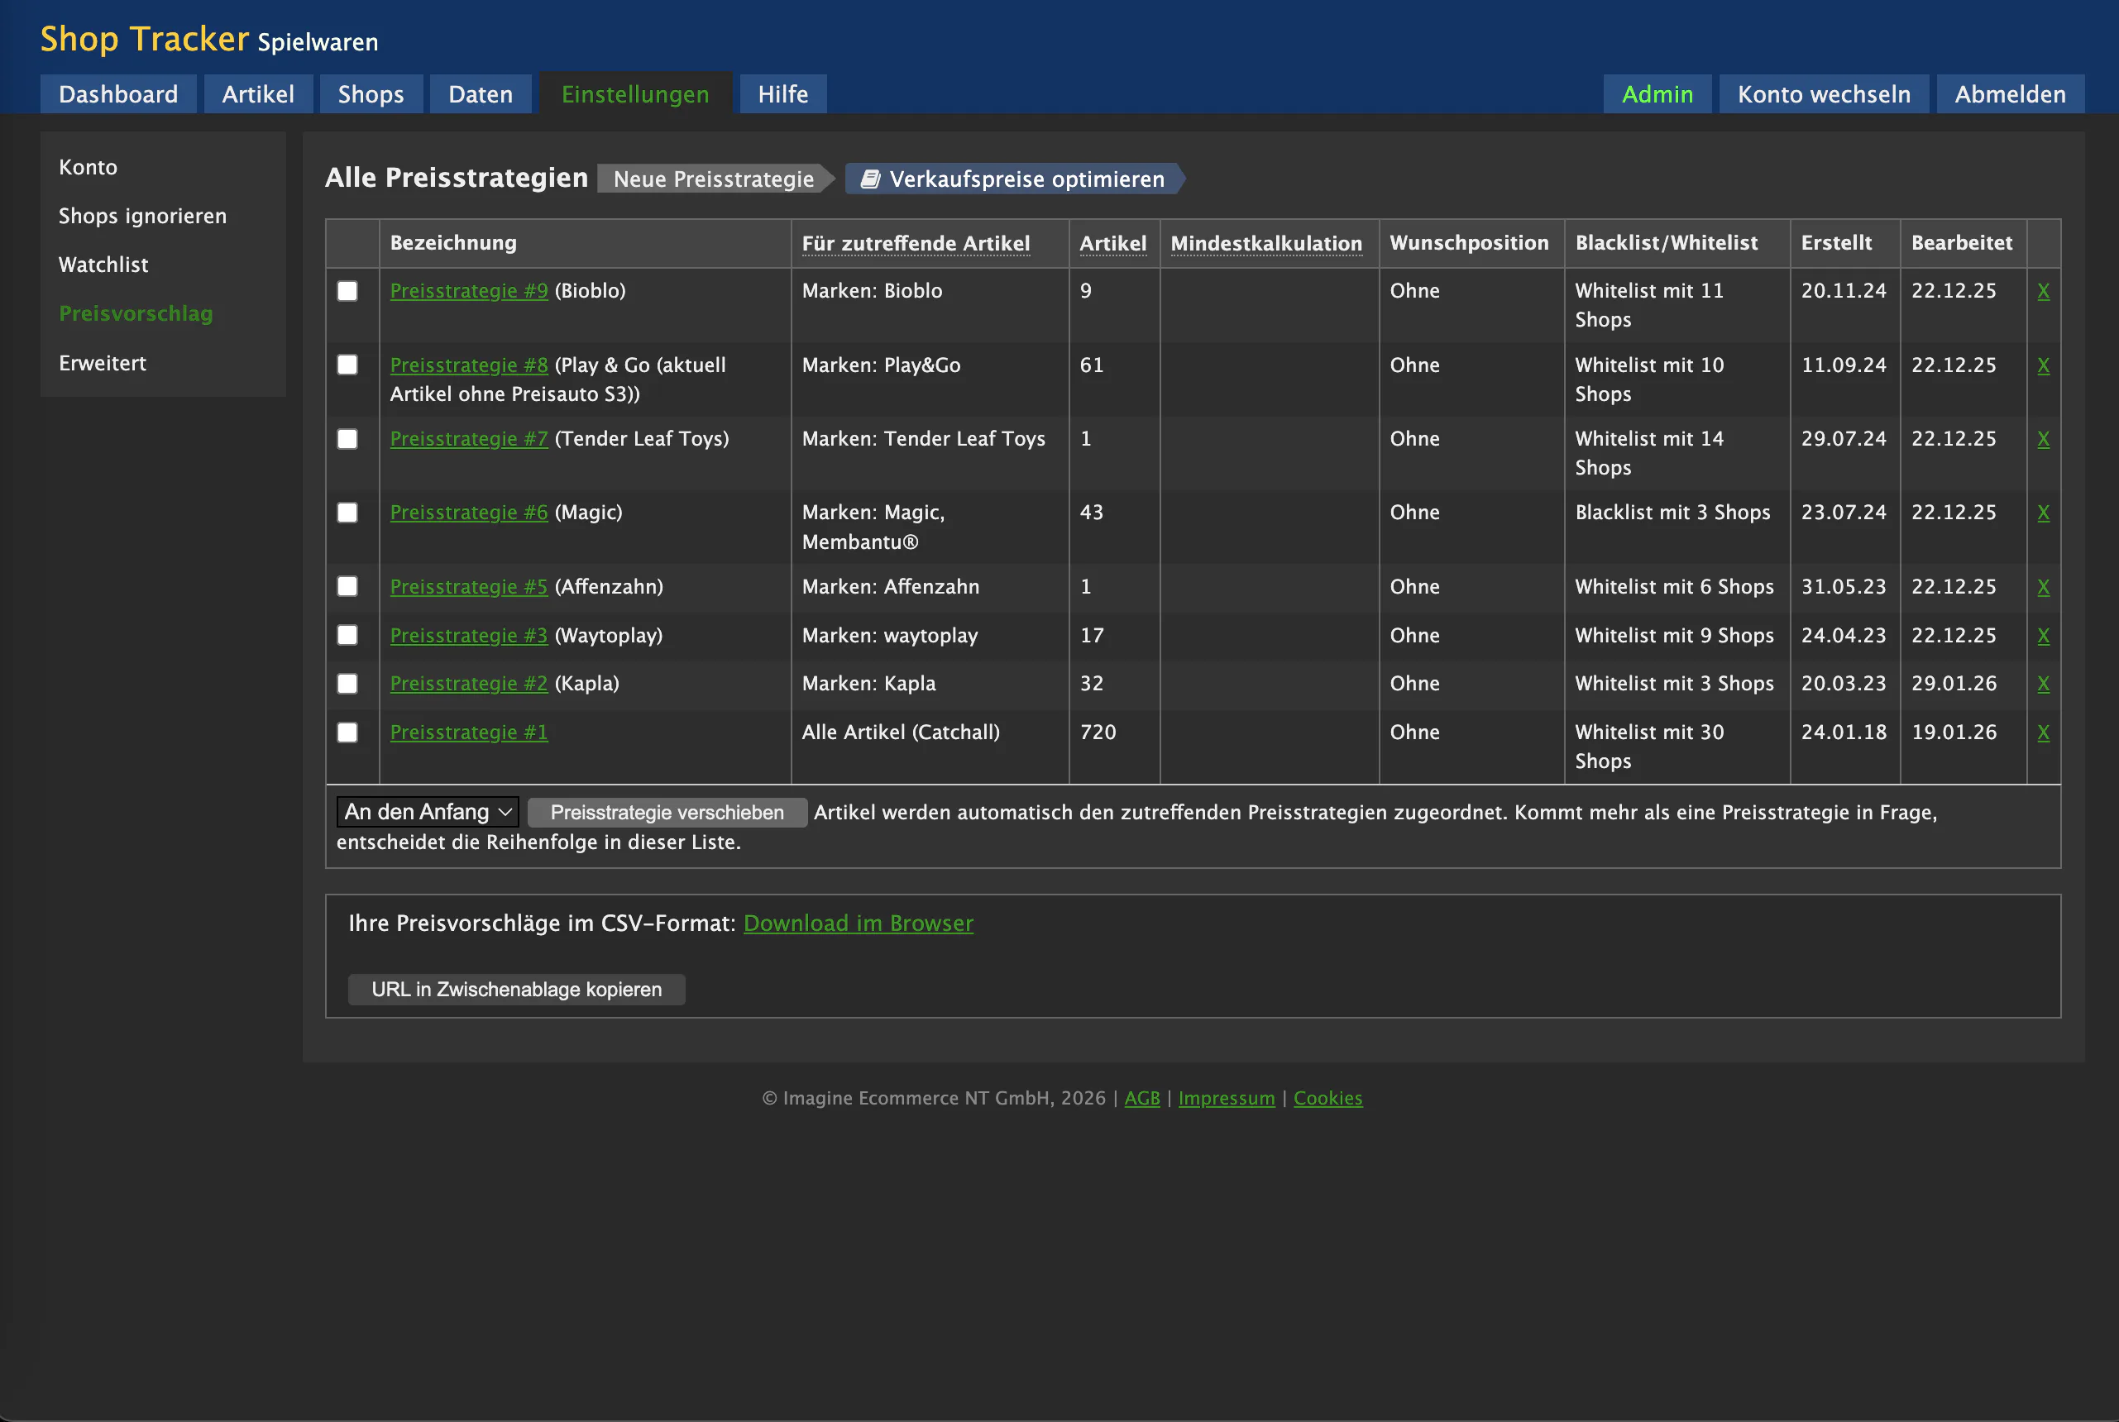Image resolution: width=2119 pixels, height=1422 pixels.
Task: Open the An den Anfang dropdown
Action: [428, 812]
